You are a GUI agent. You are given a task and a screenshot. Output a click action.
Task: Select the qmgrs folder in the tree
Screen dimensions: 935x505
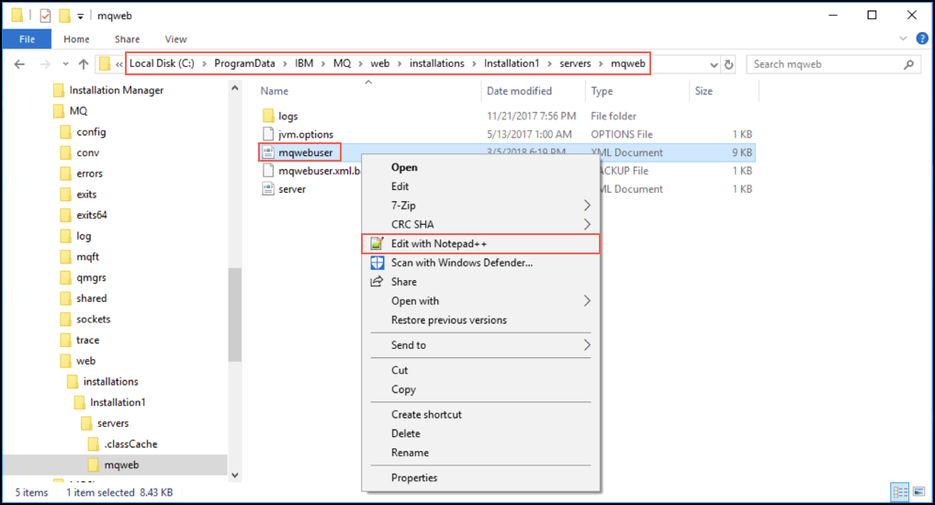[x=91, y=278]
